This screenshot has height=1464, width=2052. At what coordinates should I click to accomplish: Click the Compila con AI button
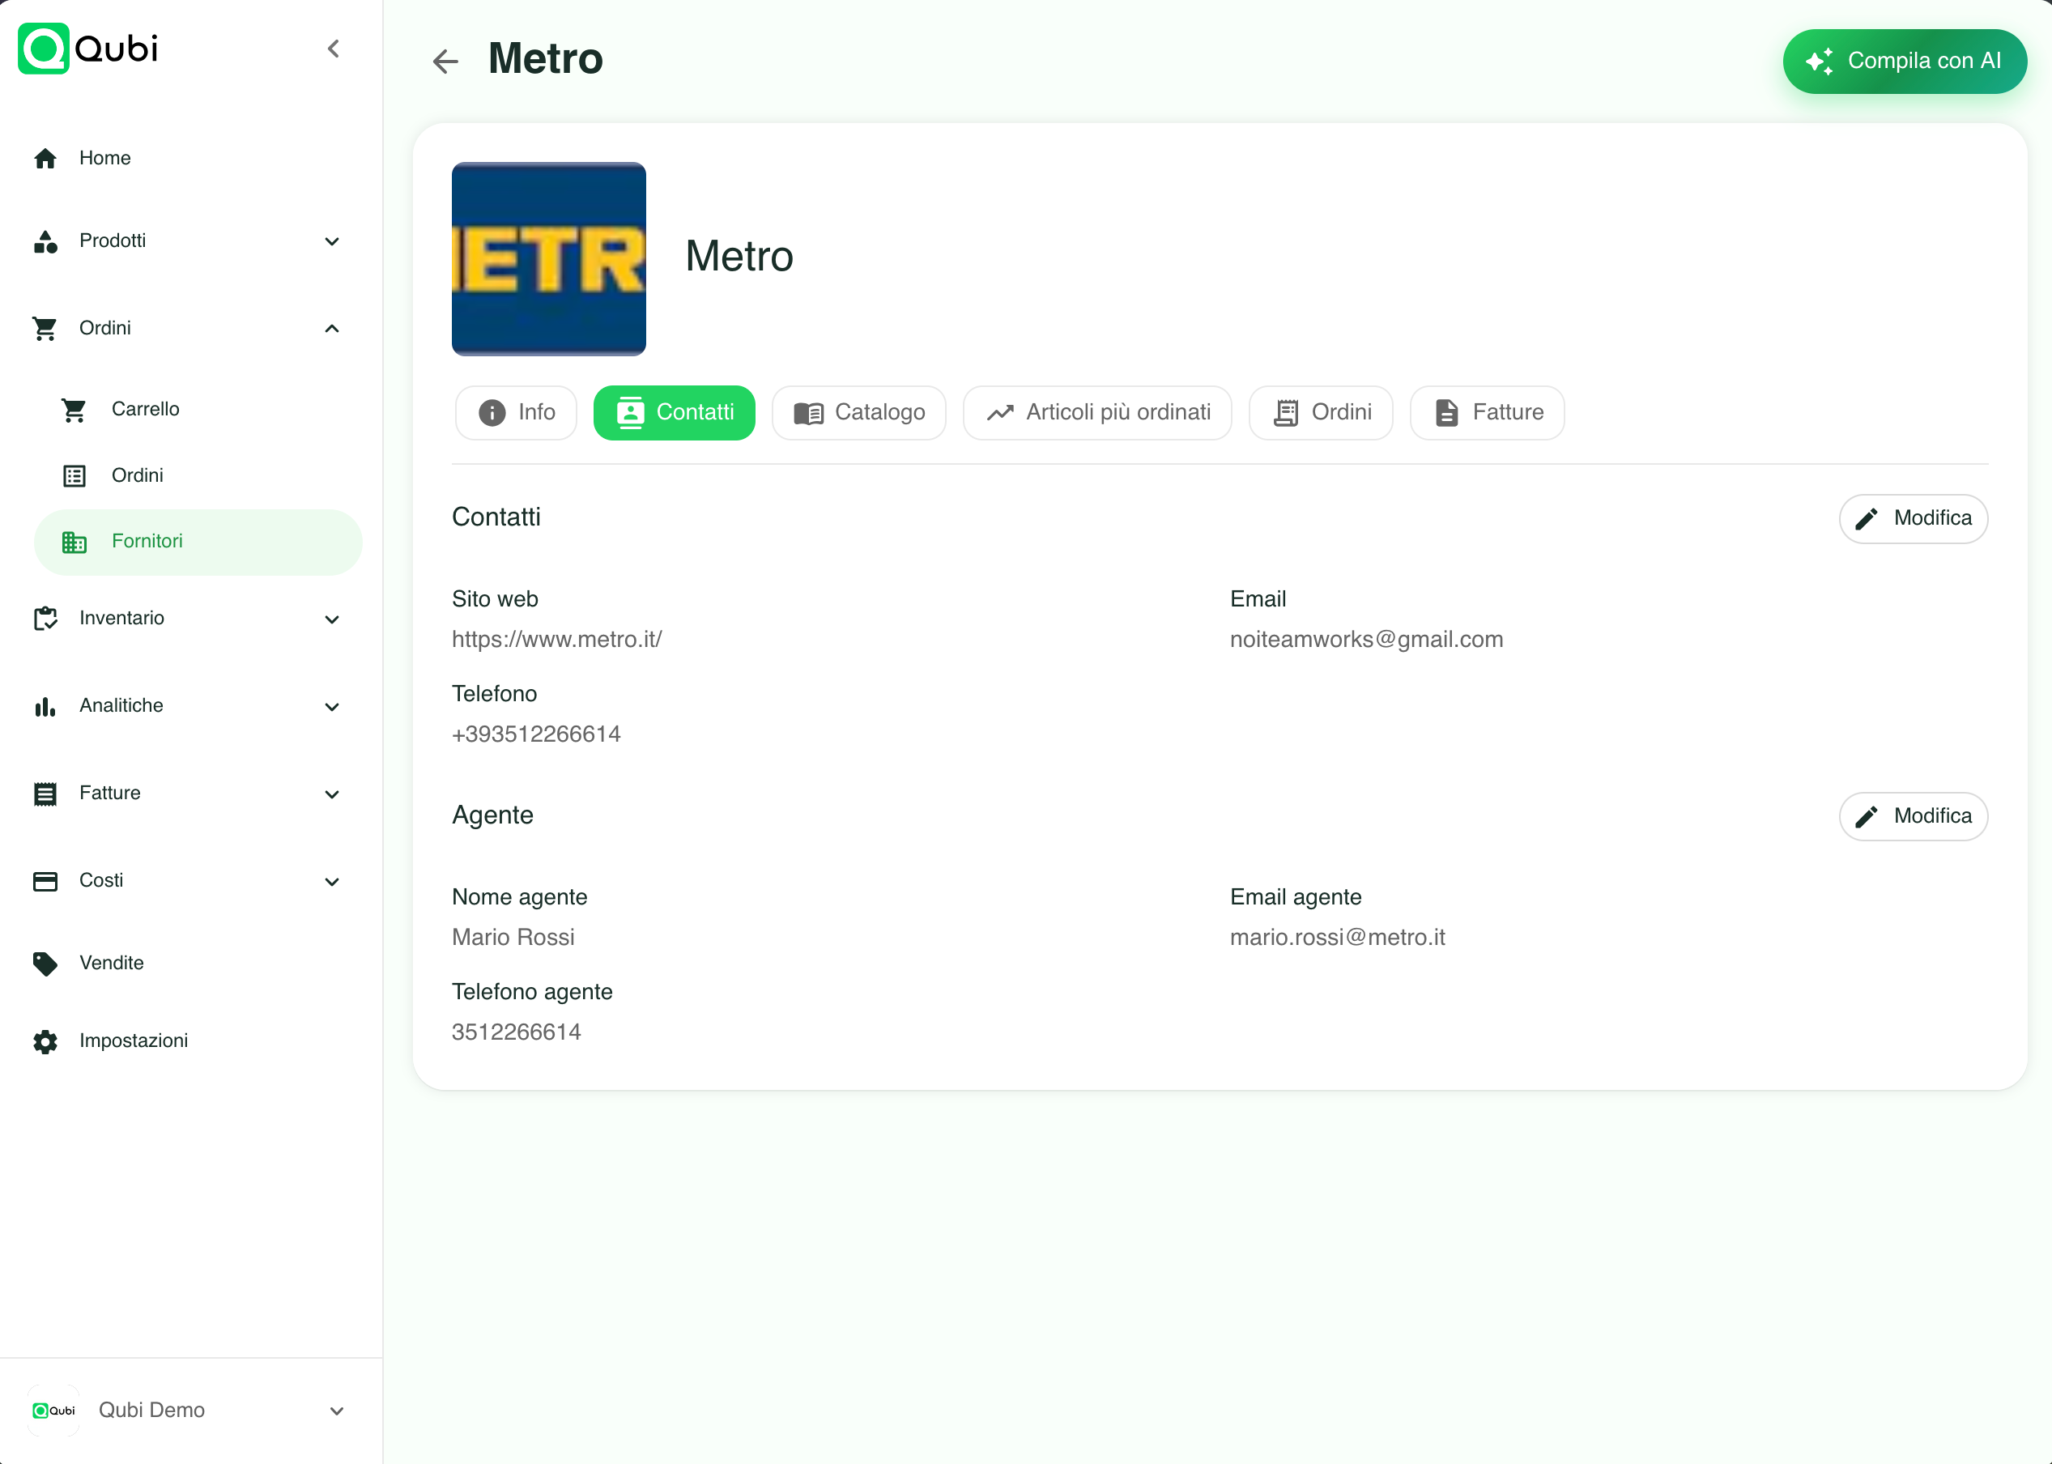(1905, 62)
